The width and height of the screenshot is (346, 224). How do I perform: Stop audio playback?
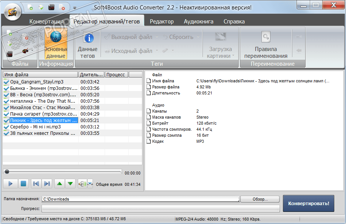tap(23, 184)
